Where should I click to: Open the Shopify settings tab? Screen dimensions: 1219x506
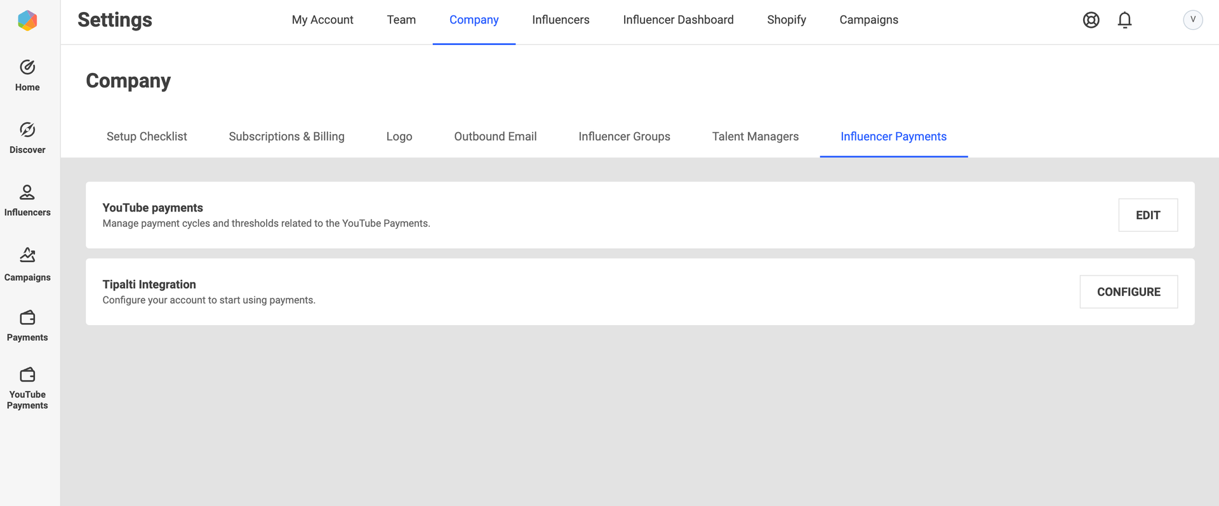point(786,20)
